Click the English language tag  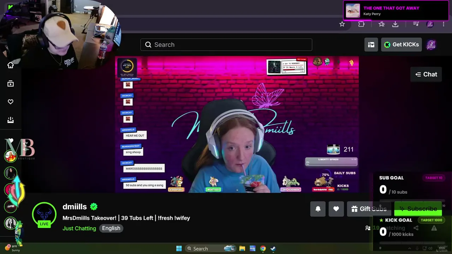(111, 228)
